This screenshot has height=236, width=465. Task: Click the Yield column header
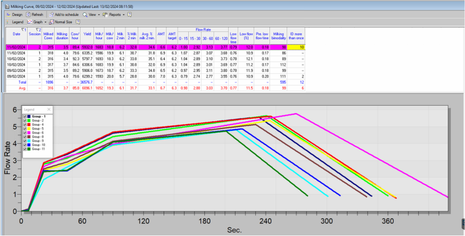[87, 34]
